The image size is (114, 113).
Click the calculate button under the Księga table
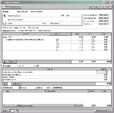tap(17, 84)
